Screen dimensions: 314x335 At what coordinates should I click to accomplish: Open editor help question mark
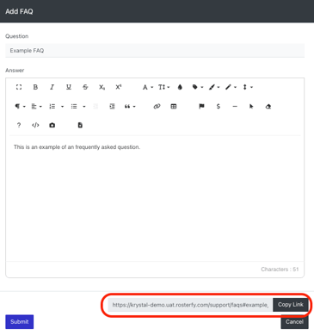tap(19, 125)
